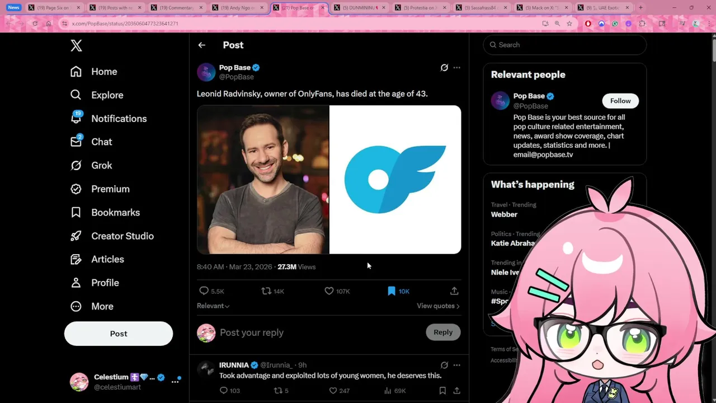Open Chat in the sidebar
Screen dimensions: 716x403
tap(91, 142)
